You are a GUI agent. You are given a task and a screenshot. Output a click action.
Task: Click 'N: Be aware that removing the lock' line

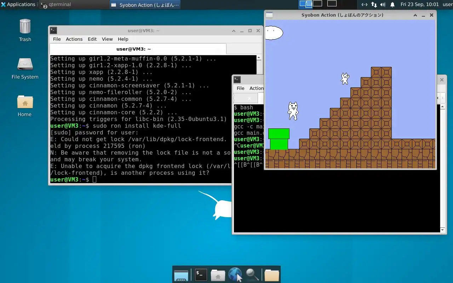[x=141, y=153]
